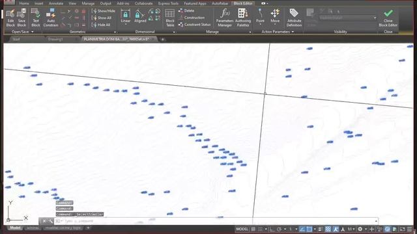Expand command line history arrow
Viewport: 417px width, 234px height.
[376, 221]
